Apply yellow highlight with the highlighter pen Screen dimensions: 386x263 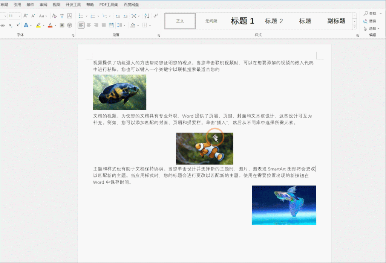pyautogui.click(x=38, y=25)
